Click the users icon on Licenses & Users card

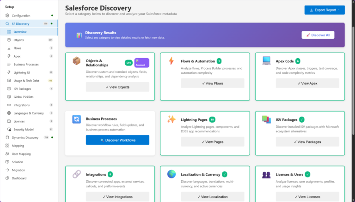266,175
